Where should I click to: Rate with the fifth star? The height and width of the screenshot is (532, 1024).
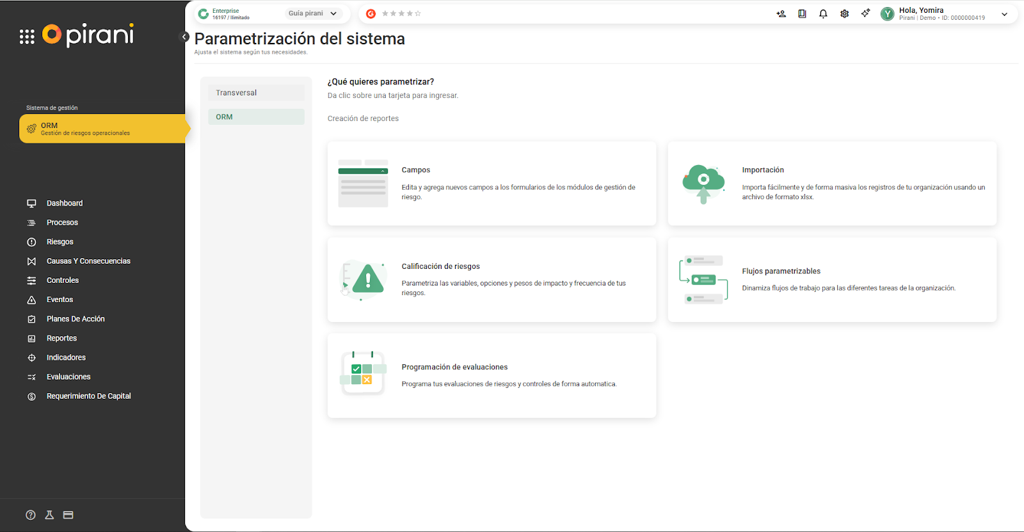coord(418,13)
